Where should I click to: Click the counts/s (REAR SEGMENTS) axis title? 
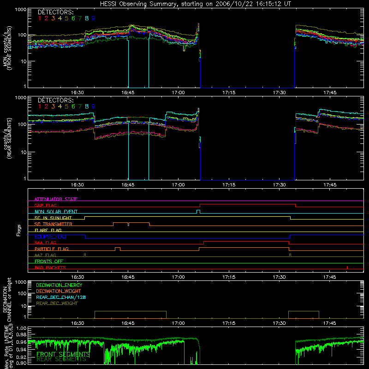pos(7,138)
